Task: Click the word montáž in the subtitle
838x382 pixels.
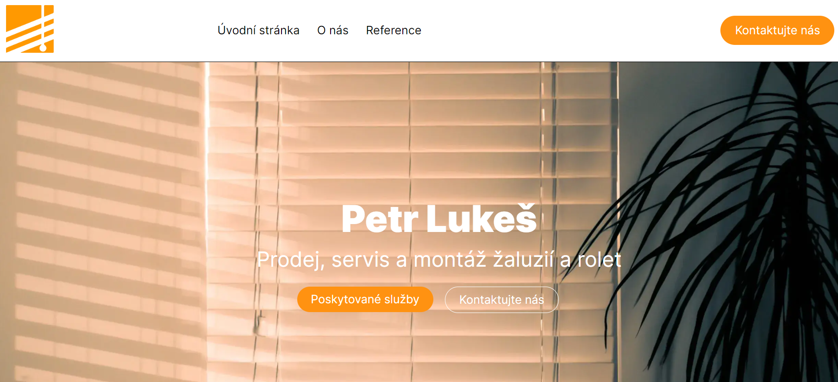Action: (450, 259)
